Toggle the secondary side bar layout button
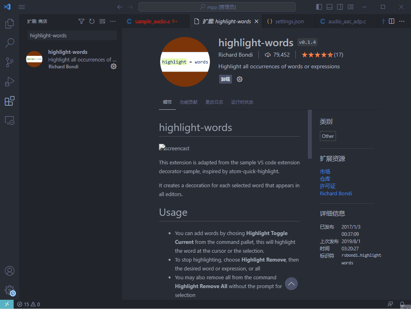411x309 pixels. 340,7
